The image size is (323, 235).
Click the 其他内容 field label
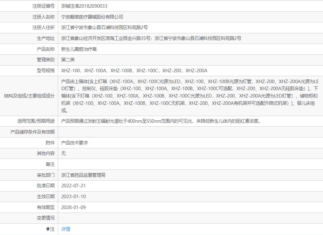[x=46, y=153]
